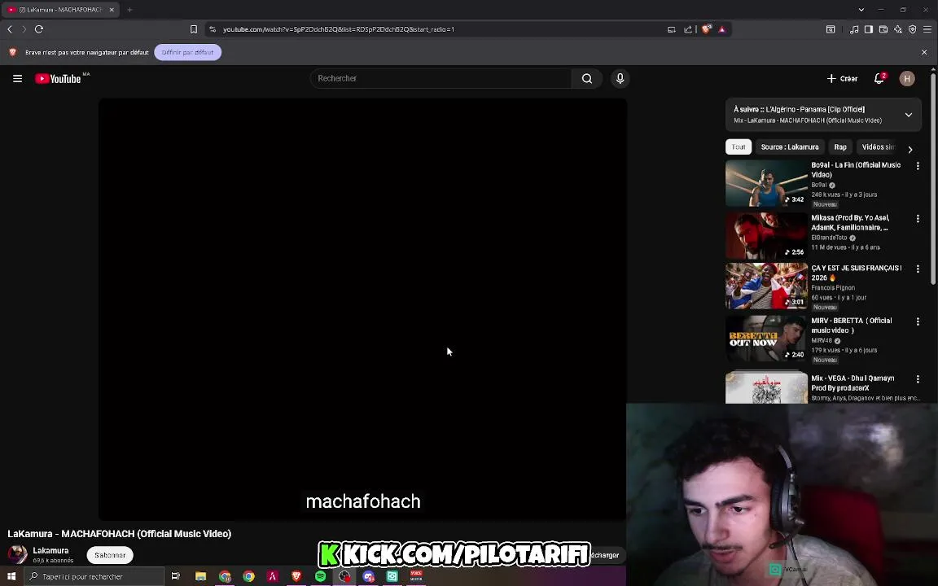Open the Brave main menu icon
Screen dimensions: 938x586
927,29
